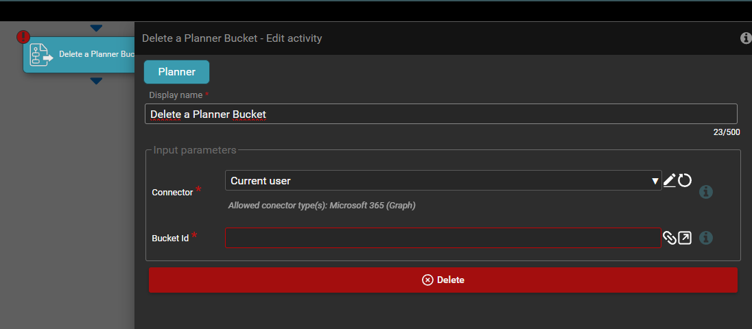The width and height of the screenshot is (752, 329).
Task: Open the info icon in the dialog title bar
Action: (746, 38)
